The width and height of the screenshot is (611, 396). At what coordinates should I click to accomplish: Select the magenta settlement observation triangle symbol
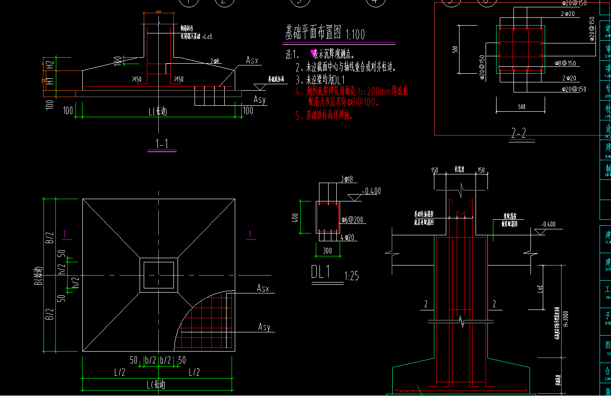pos(314,54)
